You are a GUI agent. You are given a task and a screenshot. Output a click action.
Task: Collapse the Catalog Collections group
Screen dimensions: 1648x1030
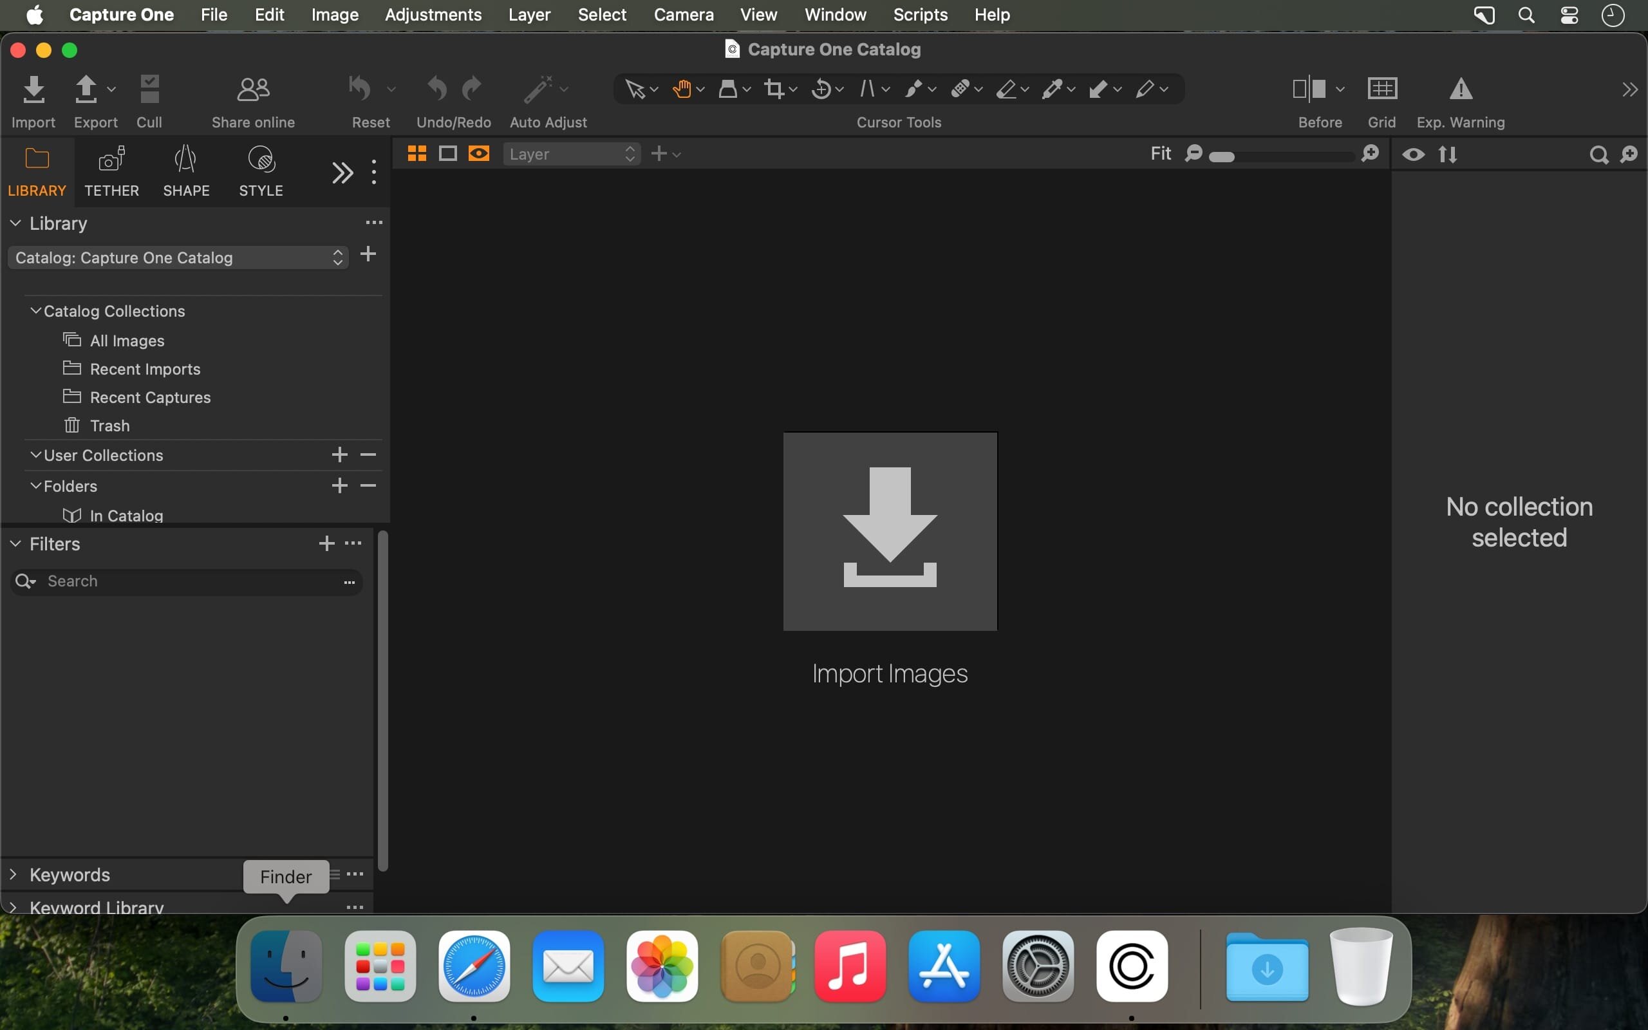35,311
